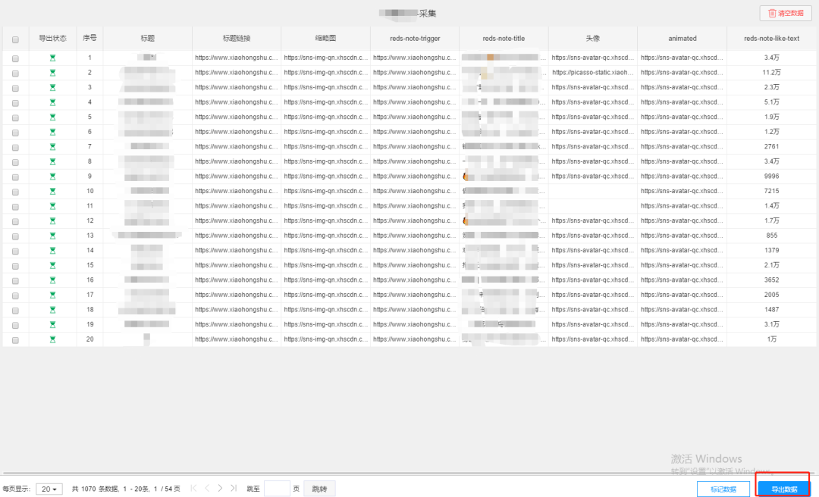Click the like count 855 in row 13

[x=771, y=236]
